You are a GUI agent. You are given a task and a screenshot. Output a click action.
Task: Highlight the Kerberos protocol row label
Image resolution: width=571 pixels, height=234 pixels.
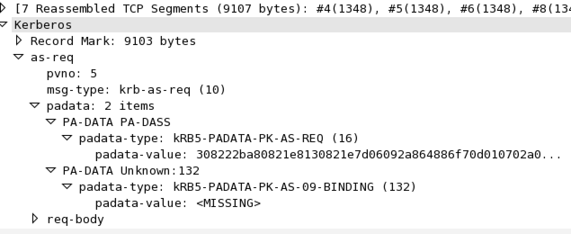click(x=43, y=25)
